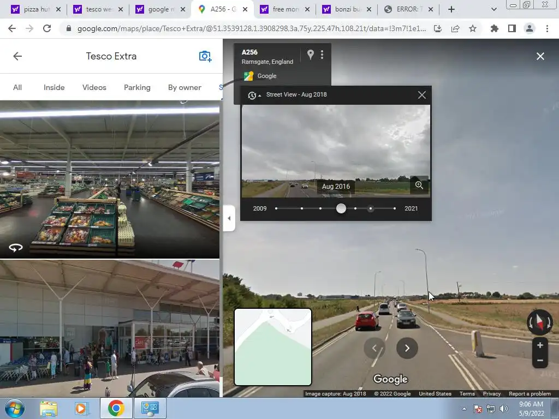Screen dimensions: 559x419
Task: Open the three-dot menu in A256 card
Action: coord(322,55)
